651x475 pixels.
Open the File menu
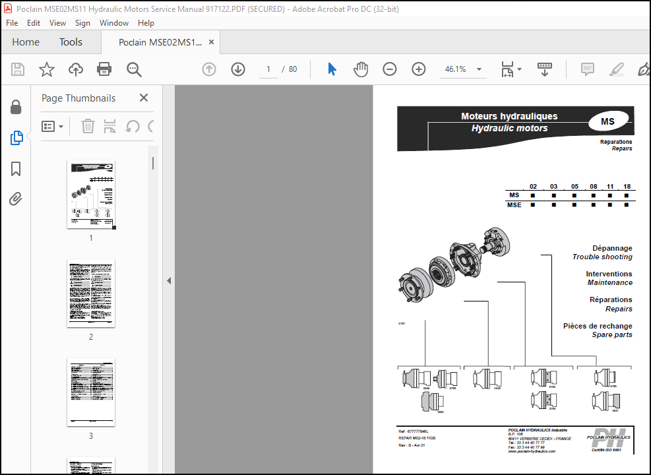tap(12, 23)
